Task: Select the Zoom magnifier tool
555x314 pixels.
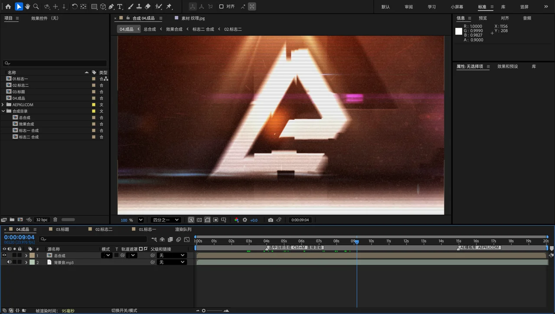Action: click(x=36, y=7)
